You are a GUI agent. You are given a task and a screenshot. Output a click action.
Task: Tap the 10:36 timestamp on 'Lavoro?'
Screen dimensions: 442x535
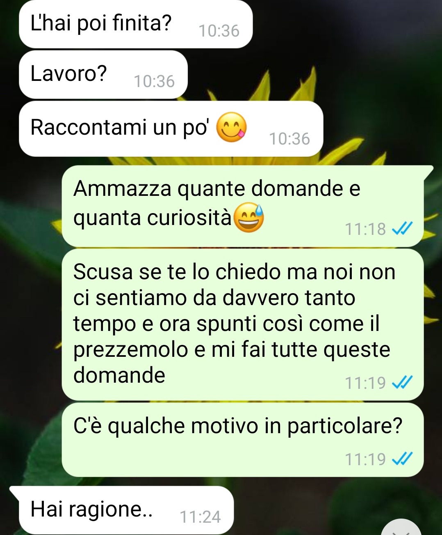(x=154, y=81)
